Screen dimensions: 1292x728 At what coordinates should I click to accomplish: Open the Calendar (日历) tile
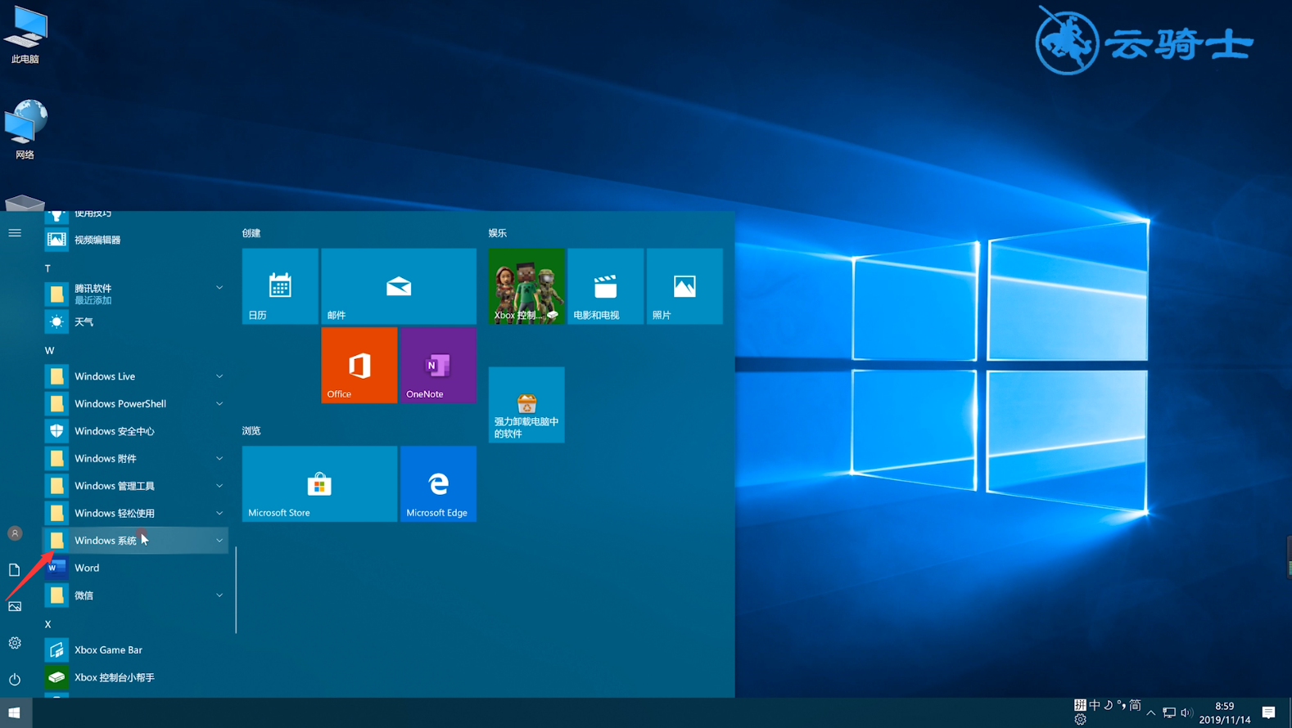280,286
